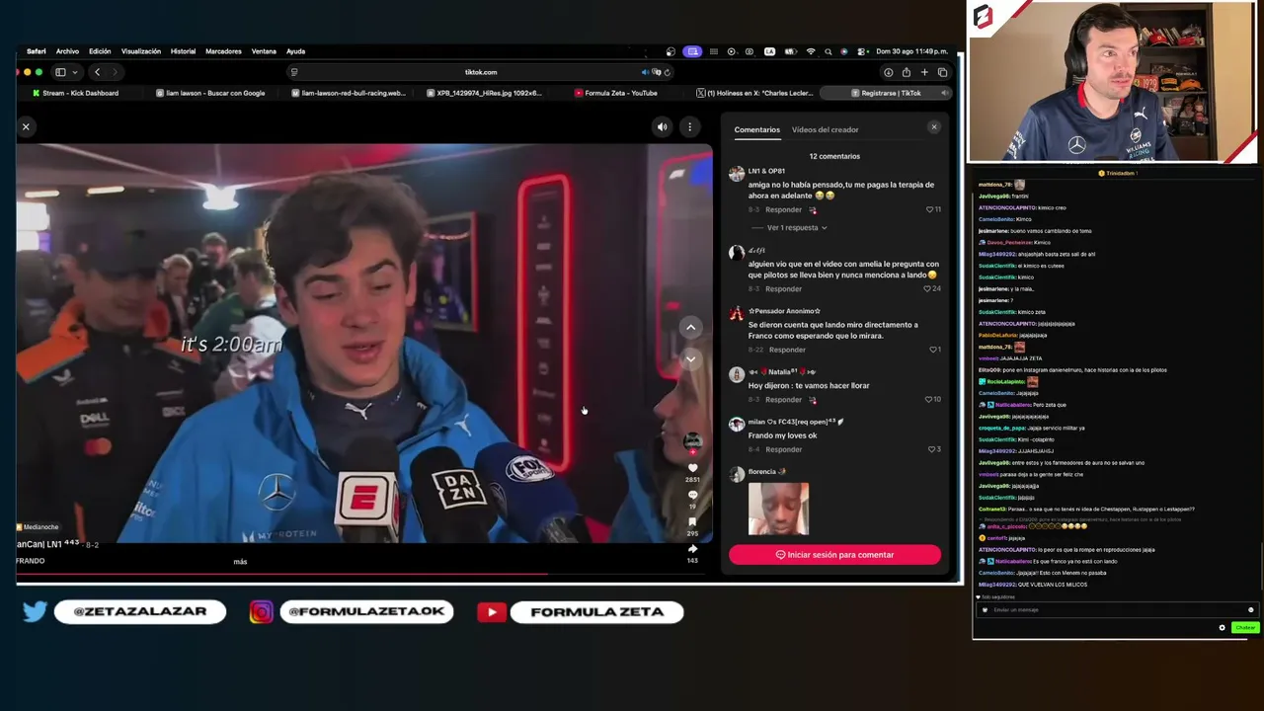Go to the previous video with the up chevron
1264x711 pixels.
point(691,327)
